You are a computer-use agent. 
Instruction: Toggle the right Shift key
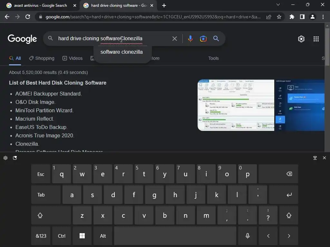point(289,215)
